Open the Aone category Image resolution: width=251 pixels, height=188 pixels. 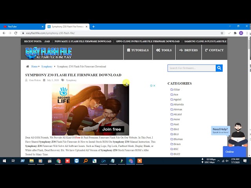click(177, 119)
